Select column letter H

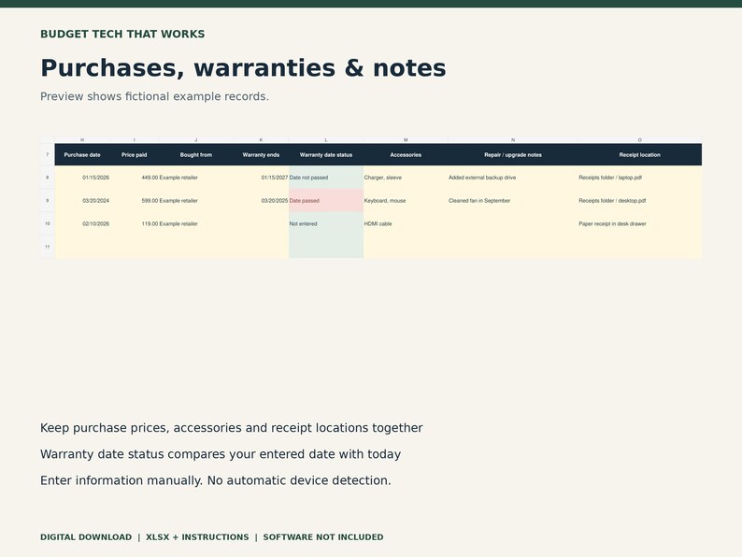pos(82,140)
